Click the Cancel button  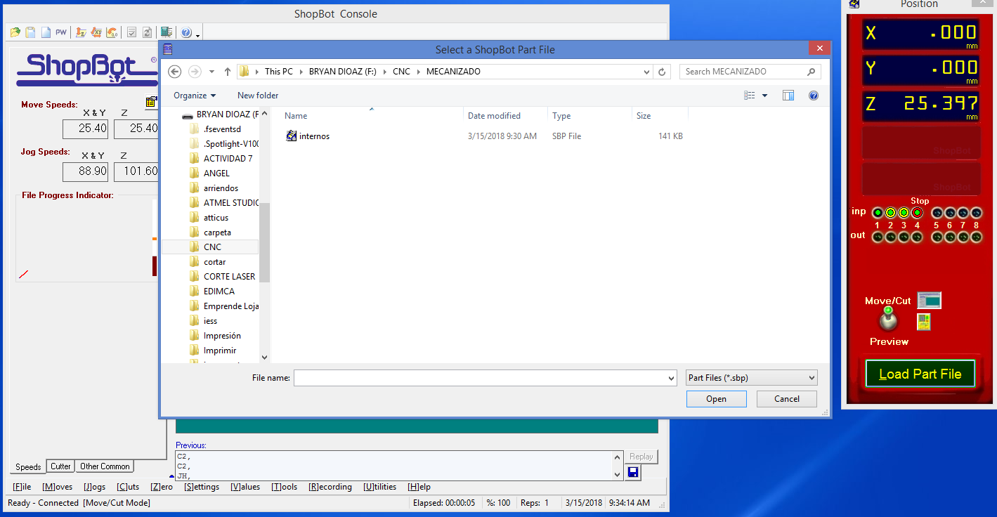click(x=787, y=399)
